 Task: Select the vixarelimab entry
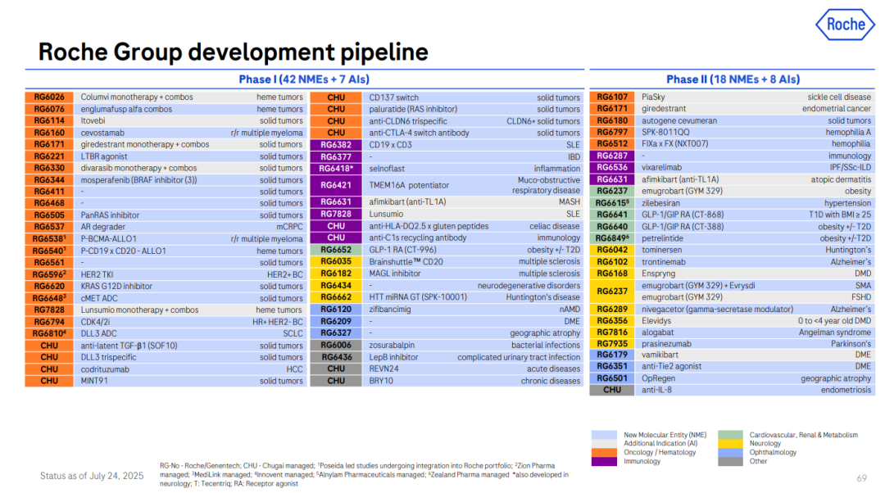coord(661,168)
